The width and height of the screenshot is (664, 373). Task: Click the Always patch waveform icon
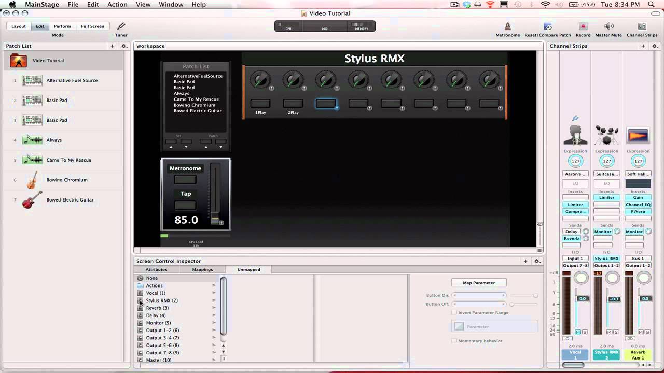32,140
